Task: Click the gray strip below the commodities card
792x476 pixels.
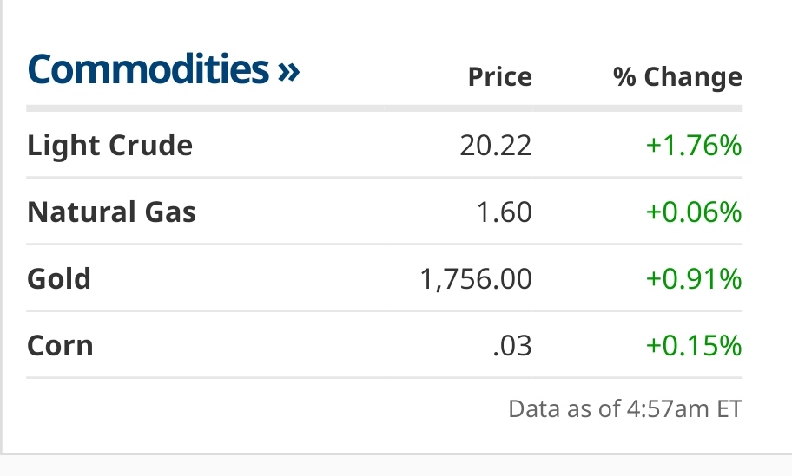Action: (x=396, y=466)
